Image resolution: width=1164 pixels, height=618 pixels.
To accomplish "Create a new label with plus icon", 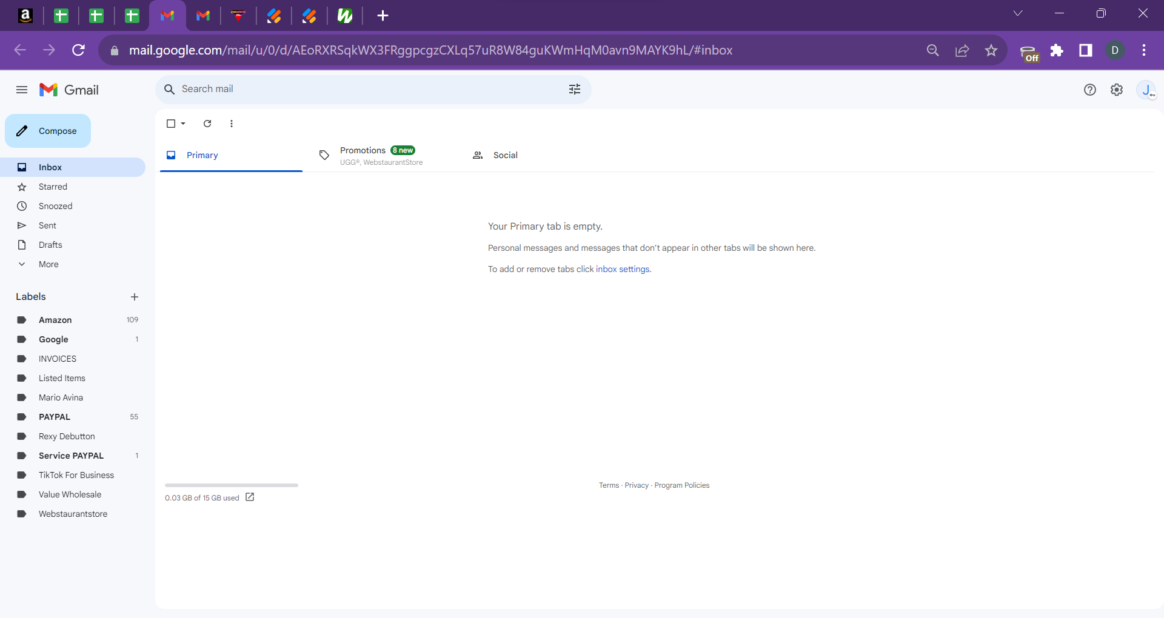I will point(135,297).
